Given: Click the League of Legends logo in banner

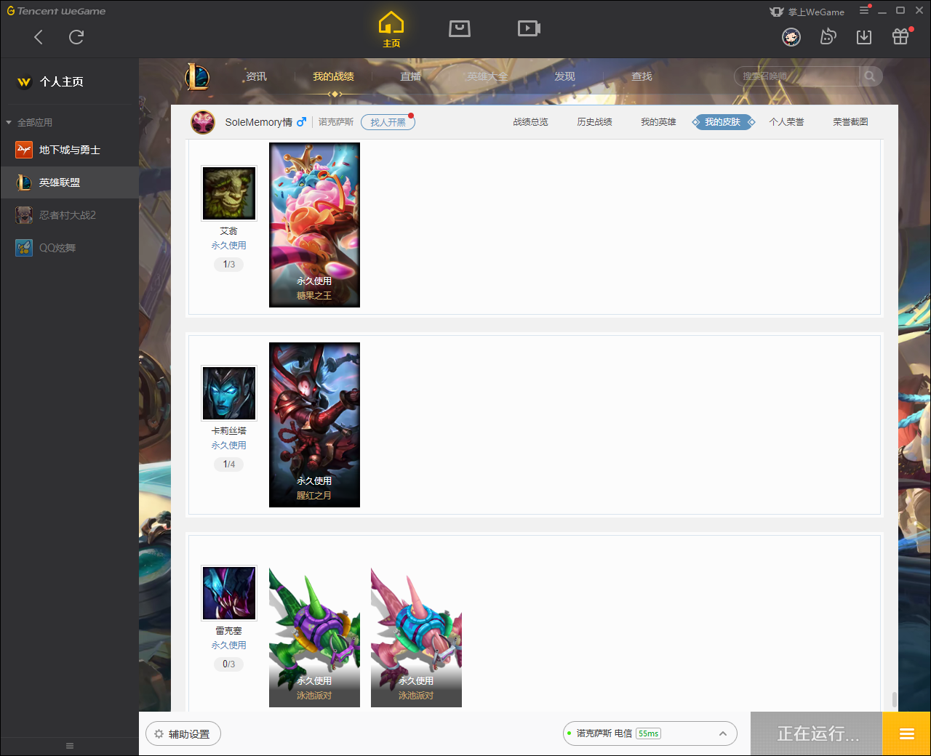Looking at the screenshot, I should [x=197, y=76].
